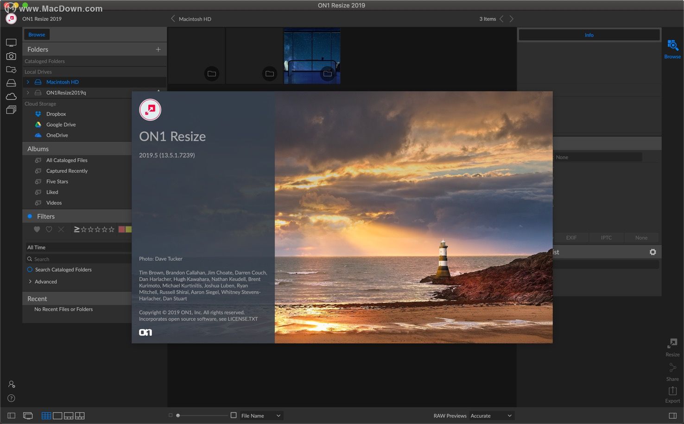The height and width of the screenshot is (424, 684).
Task: Open the None preset dropdown in Info panel
Action: [597, 157]
